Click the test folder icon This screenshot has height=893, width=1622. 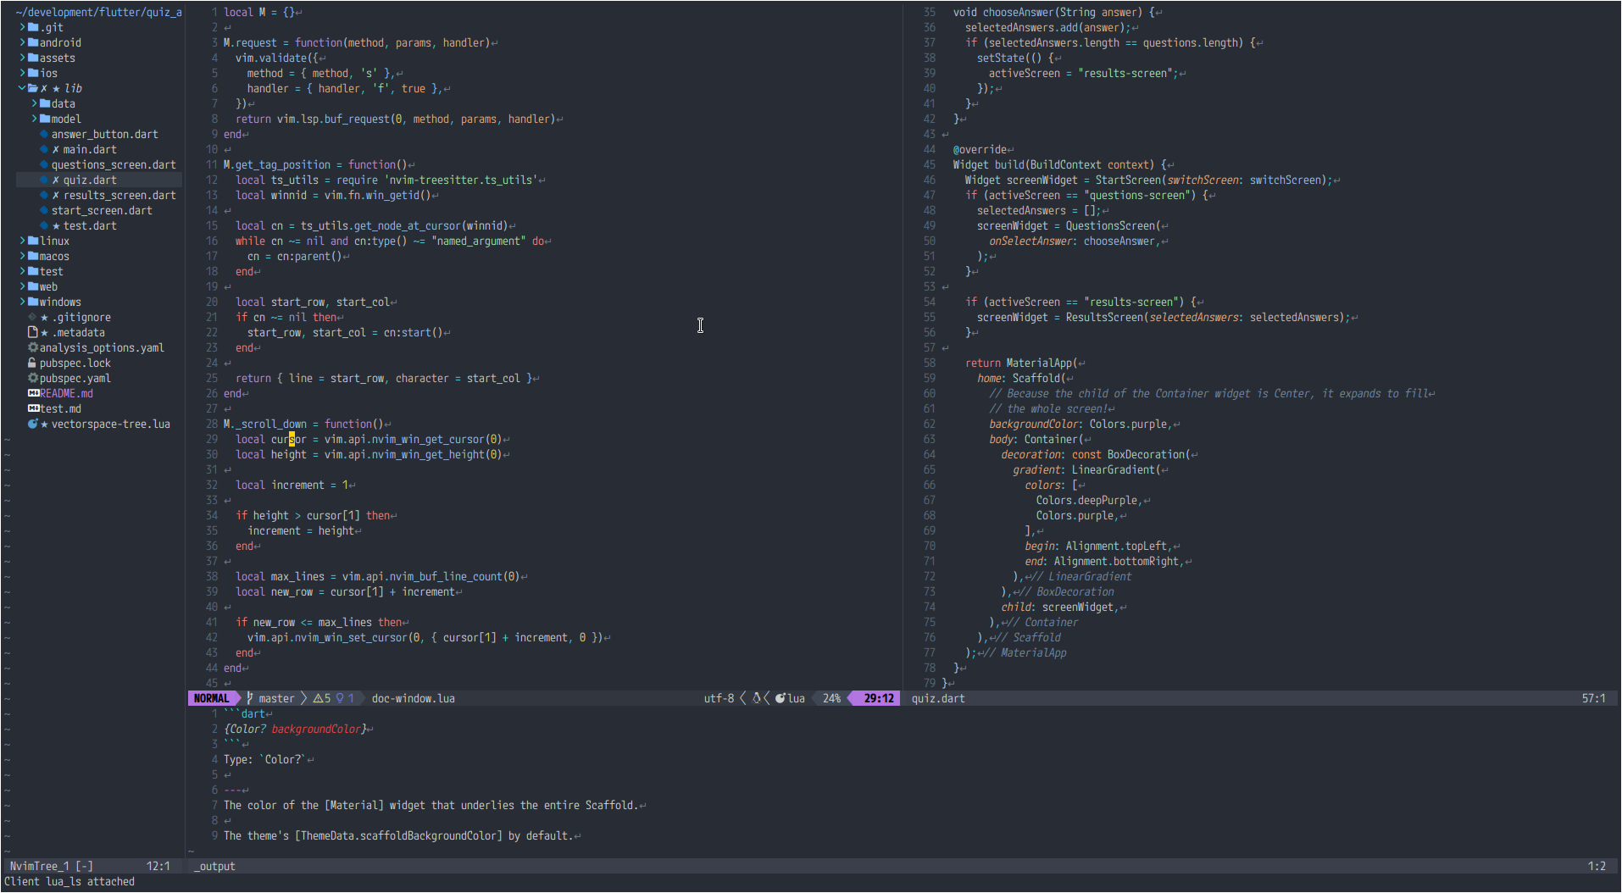coord(33,271)
